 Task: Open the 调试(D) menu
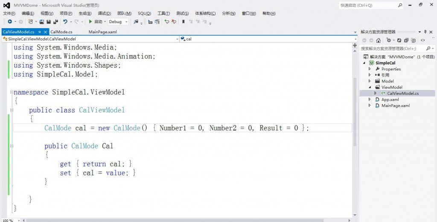tap(104, 13)
